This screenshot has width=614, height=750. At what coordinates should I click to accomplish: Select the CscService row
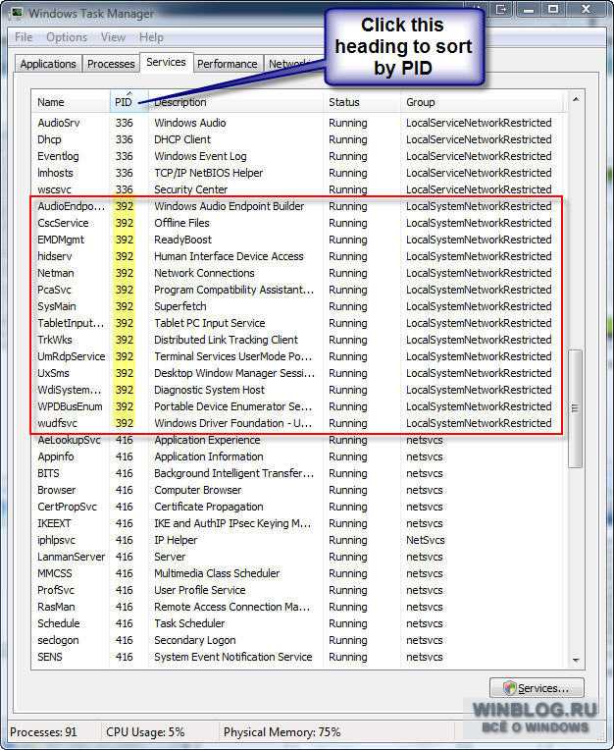[298, 223]
